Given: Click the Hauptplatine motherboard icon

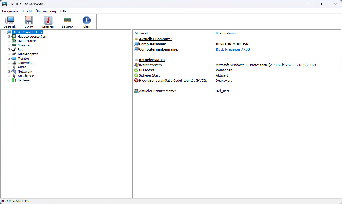Looking at the screenshot, I should point(14,41).
